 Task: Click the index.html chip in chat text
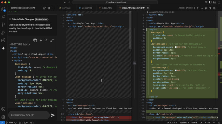[41, 19]
